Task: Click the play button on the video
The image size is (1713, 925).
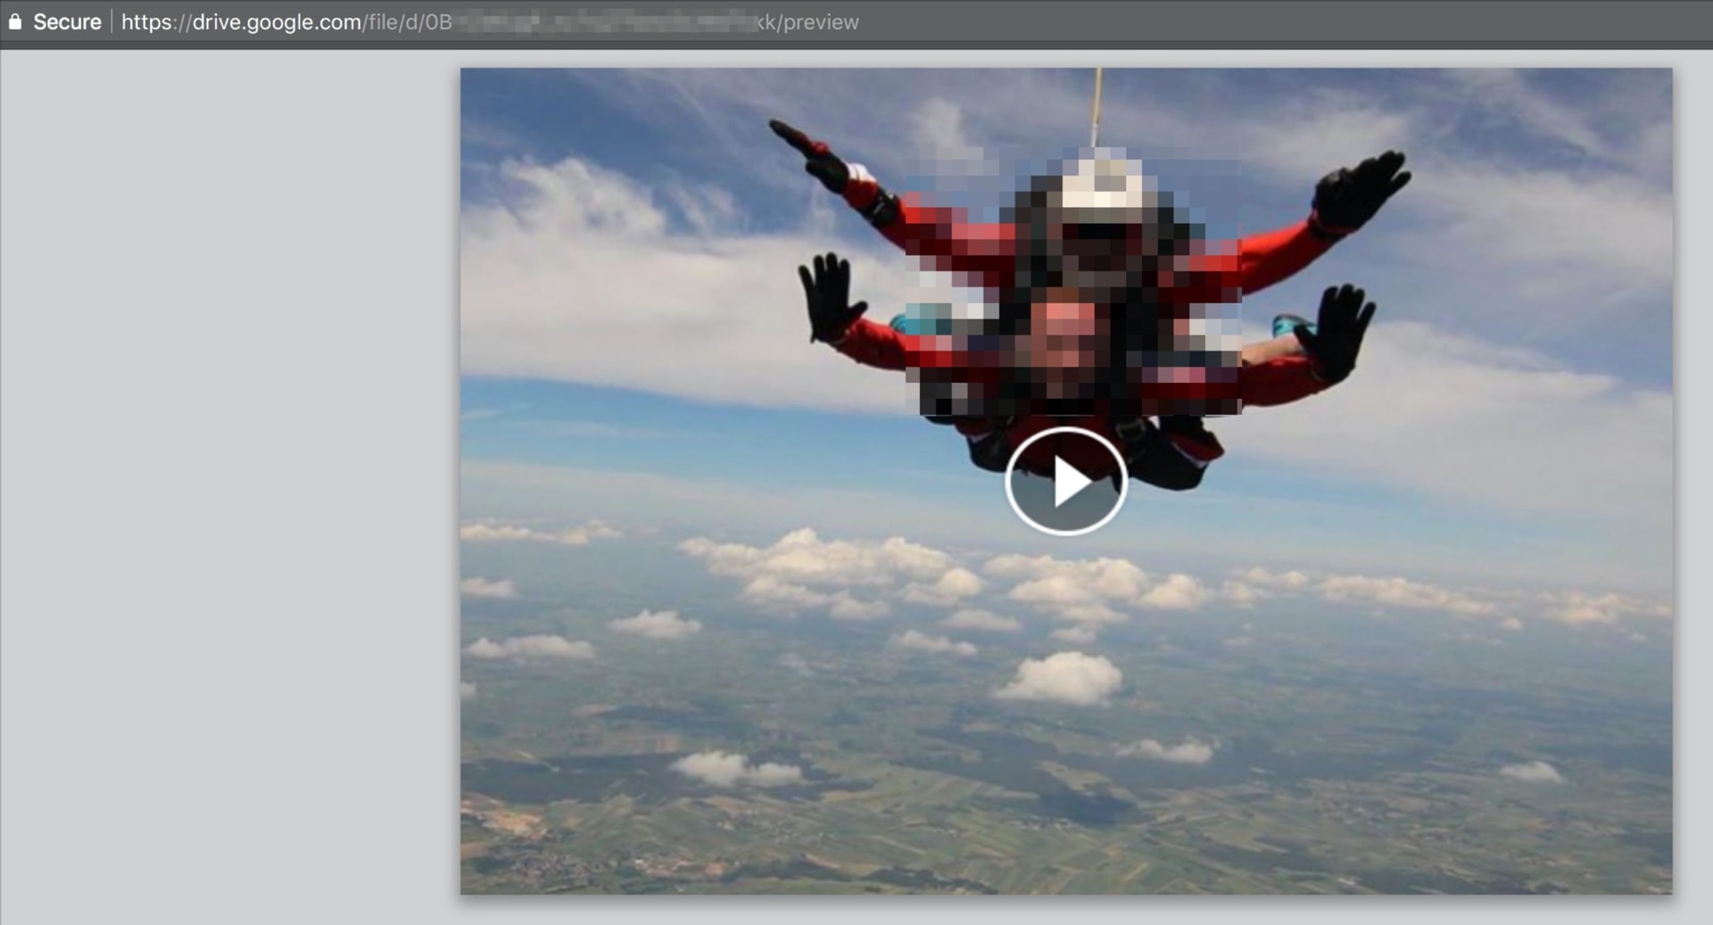Action: point(1066,481)
